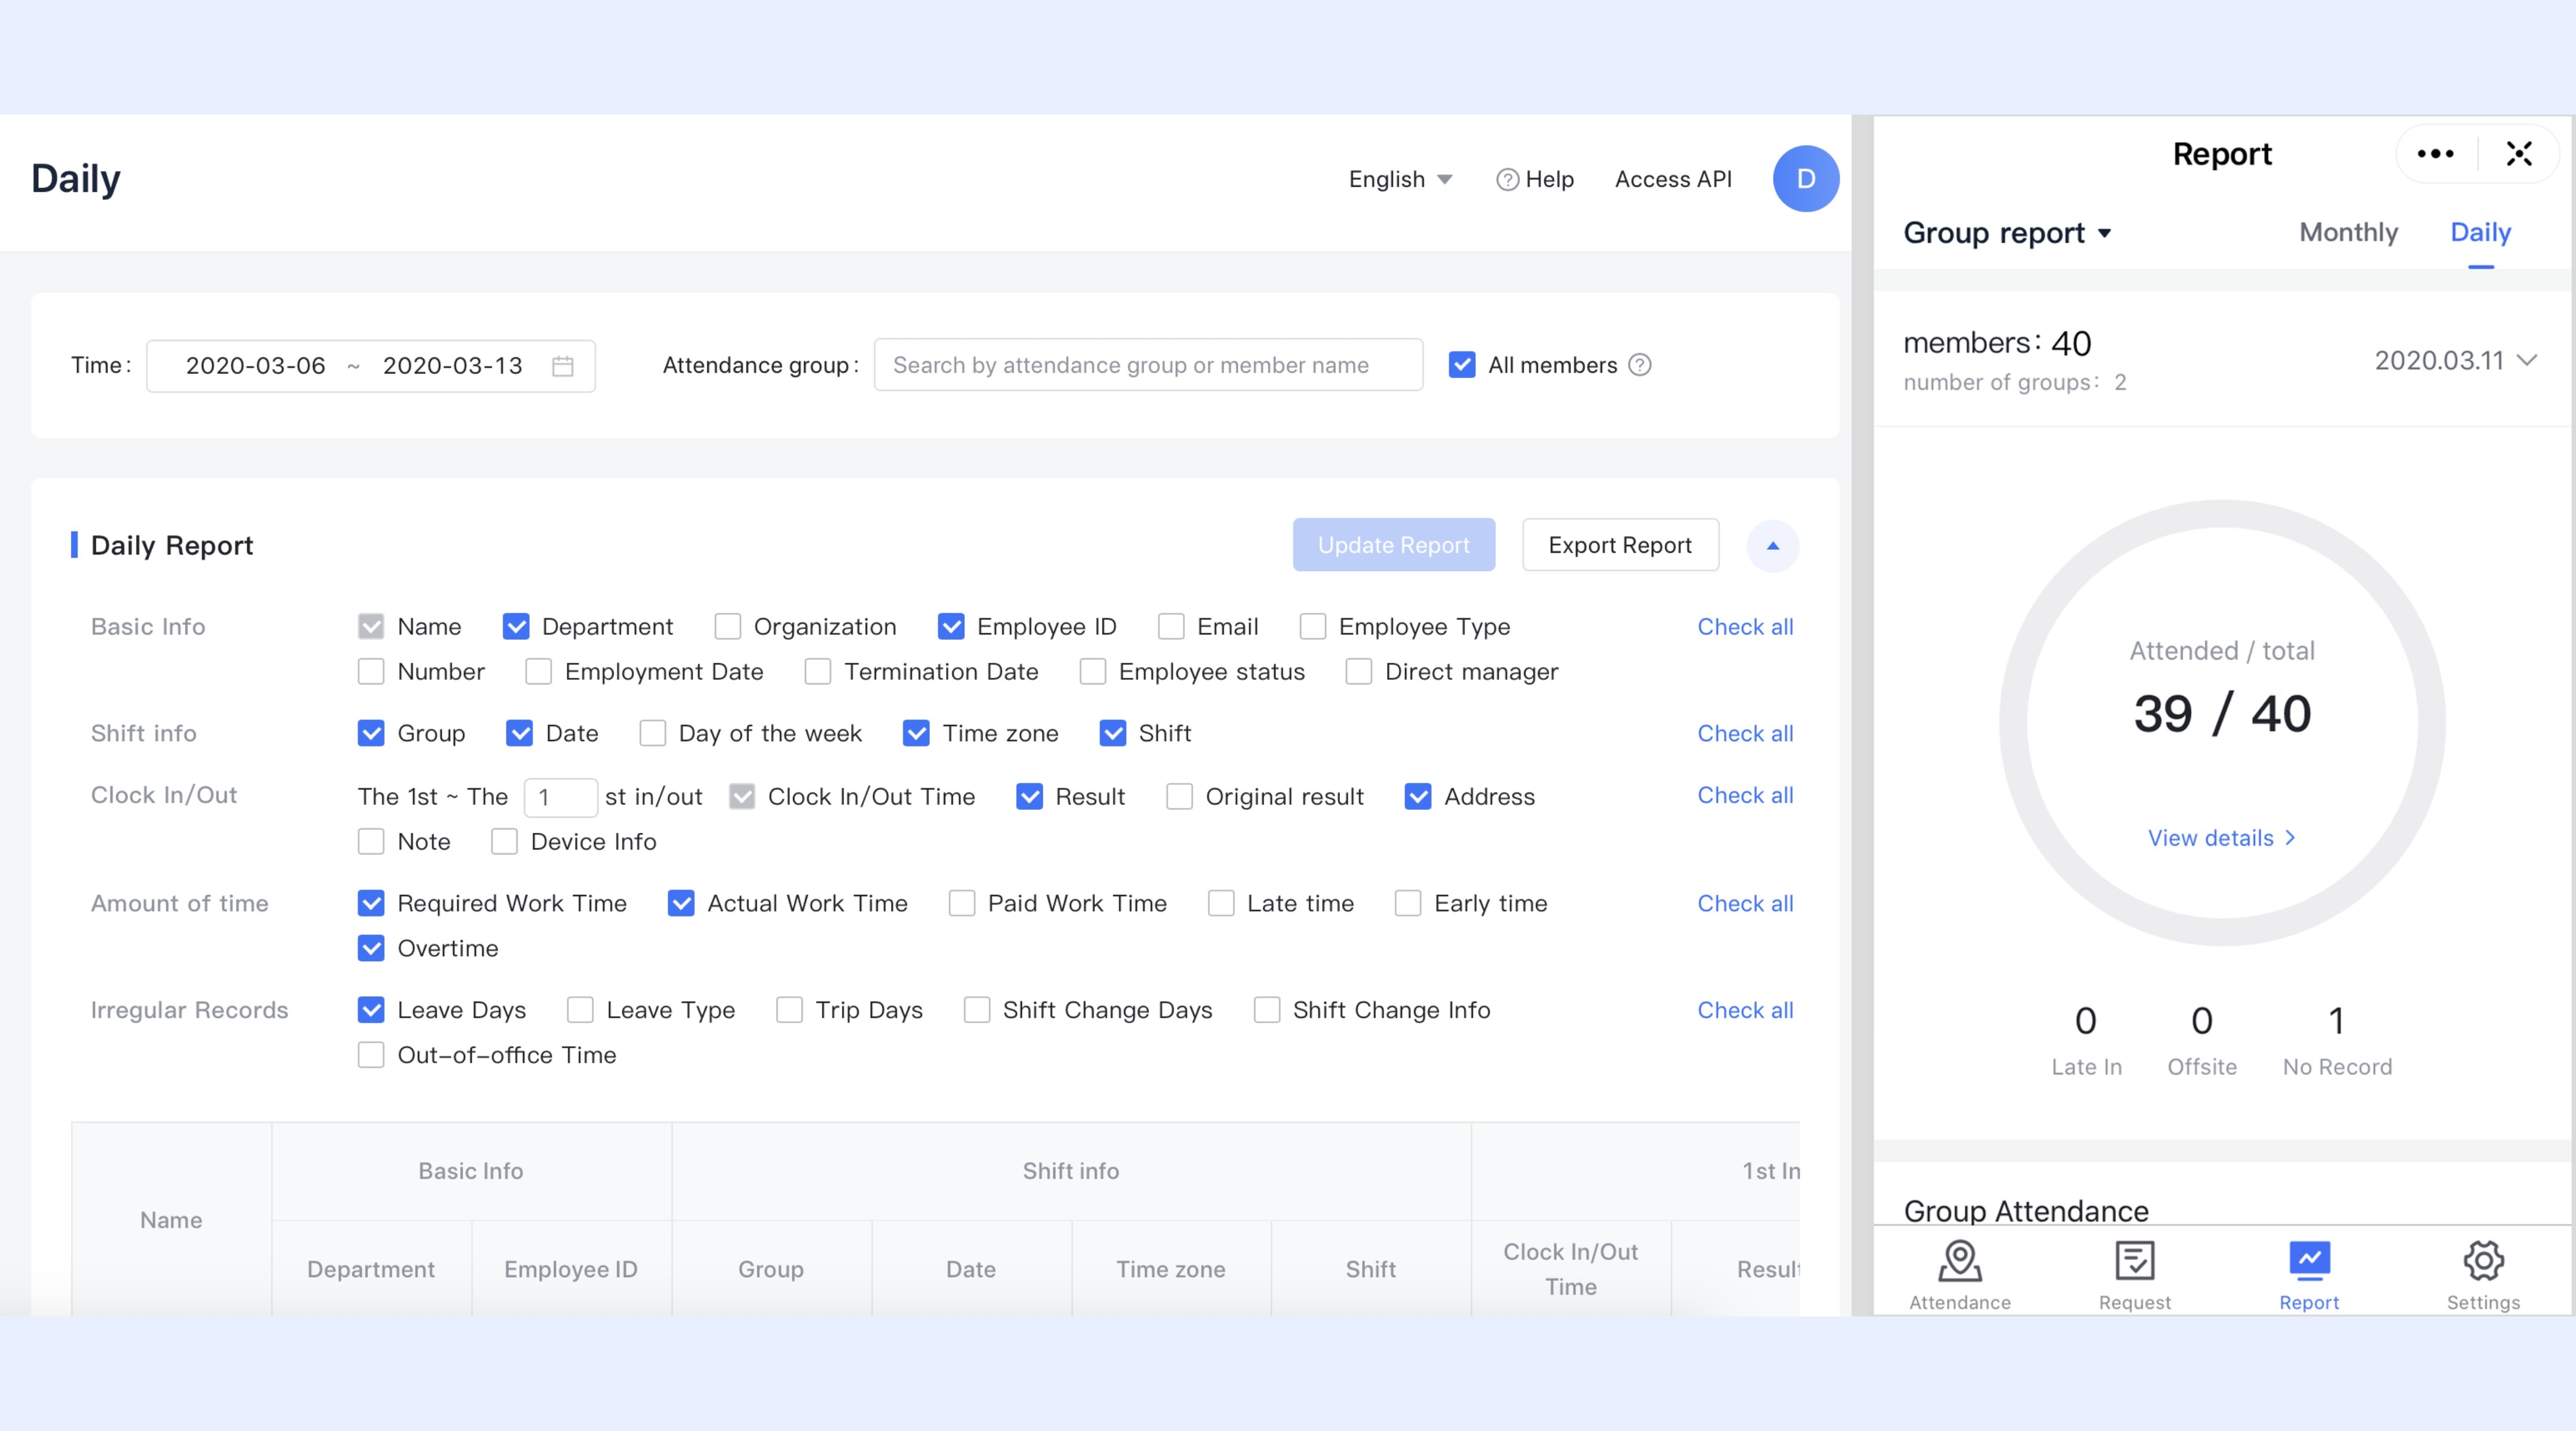Click the Time zone column header

(x=1171, y=1269)
